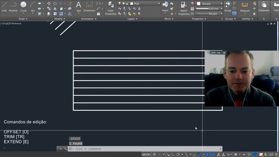Image resolution: width=279 pixels, height=157 pixels.
Task: Click the TRIM [TR] text in drawing
Action: [x=14, y=137]
